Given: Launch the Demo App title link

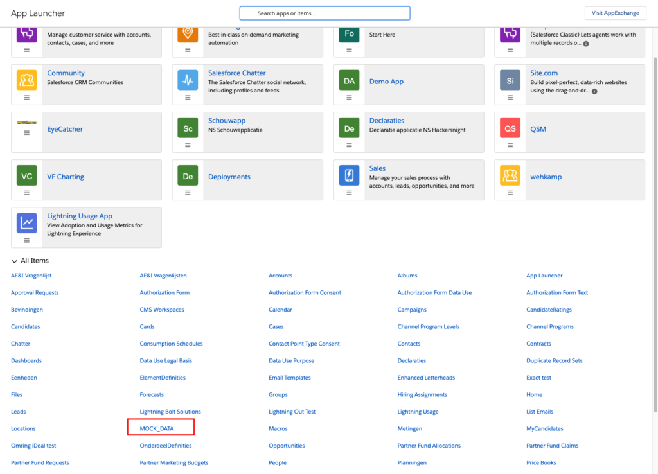Looking at the screenshot, I should [x=386, y=82].
